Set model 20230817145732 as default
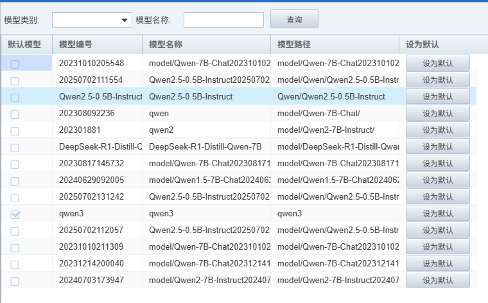 437,163
